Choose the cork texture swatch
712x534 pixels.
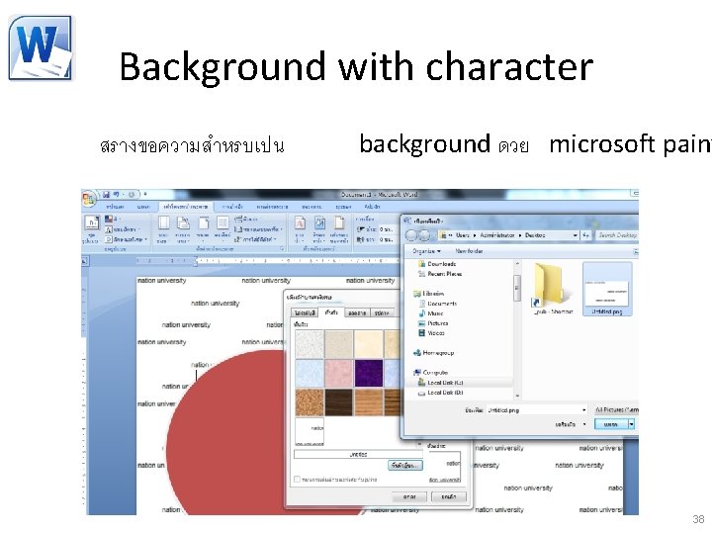click(x=310, y=402)
